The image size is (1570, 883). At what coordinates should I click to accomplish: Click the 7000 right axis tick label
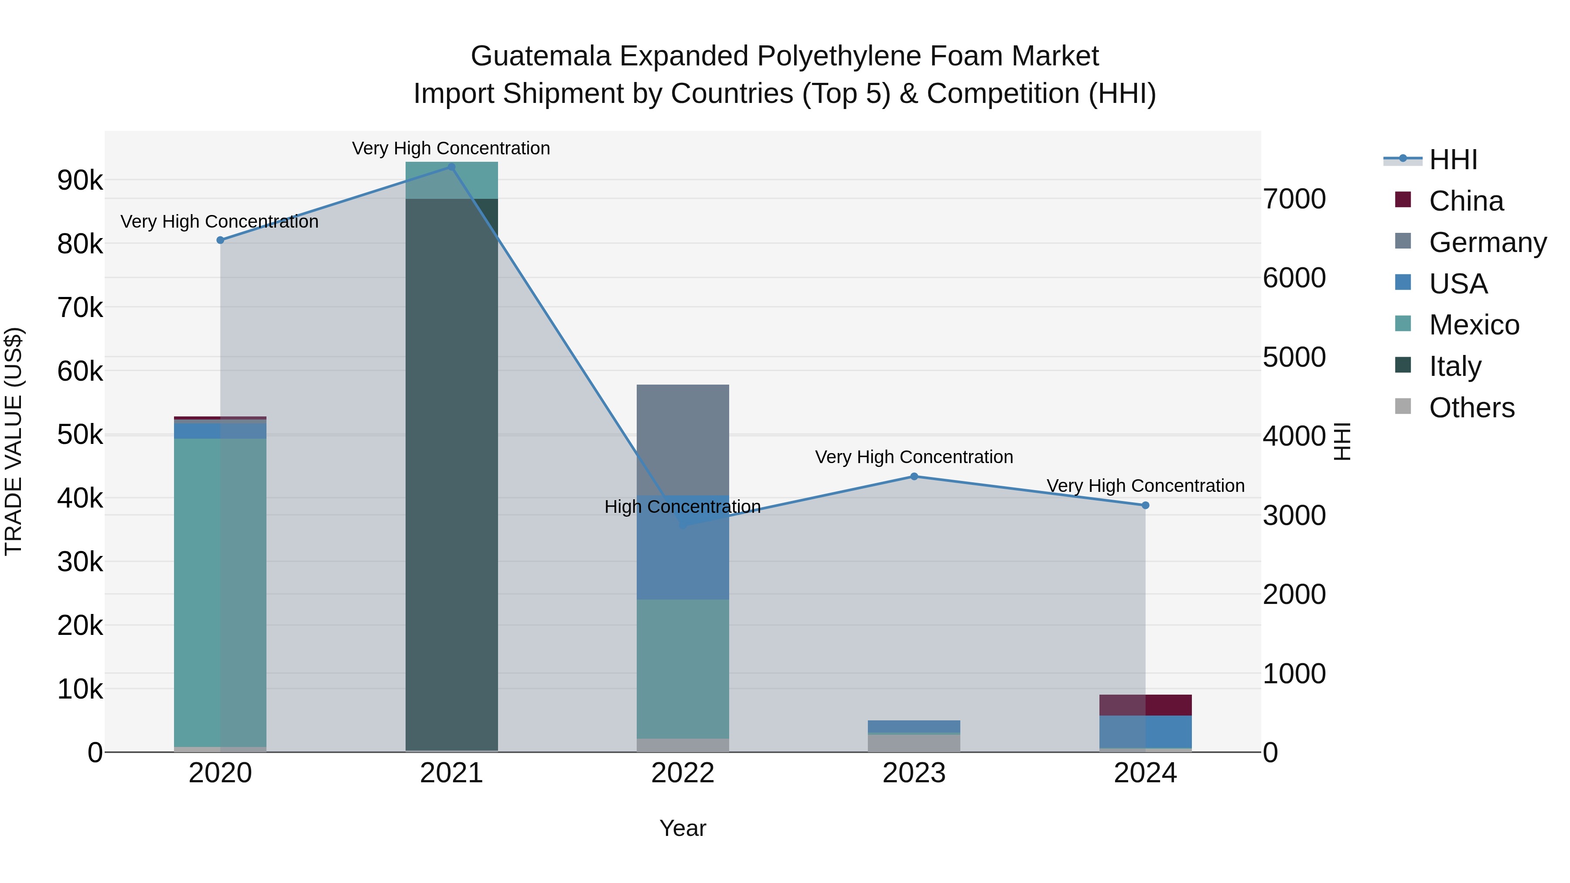click(1294, 199)
